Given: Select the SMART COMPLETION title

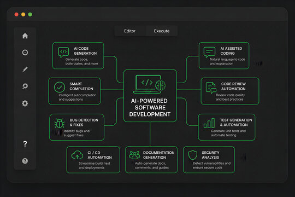Looking at the screenshot, I should (81, 86).
